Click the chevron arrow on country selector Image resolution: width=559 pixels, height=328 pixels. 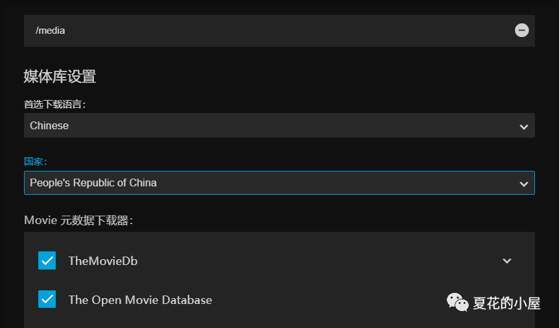click(524, 184)
